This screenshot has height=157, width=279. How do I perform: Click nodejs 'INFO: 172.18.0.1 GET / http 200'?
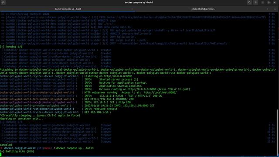coord(108,102)
